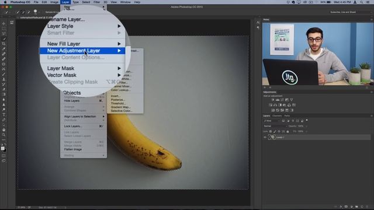Turn layer filtering on or off
This screenshot has height=210, width=374.
[307, 120]
